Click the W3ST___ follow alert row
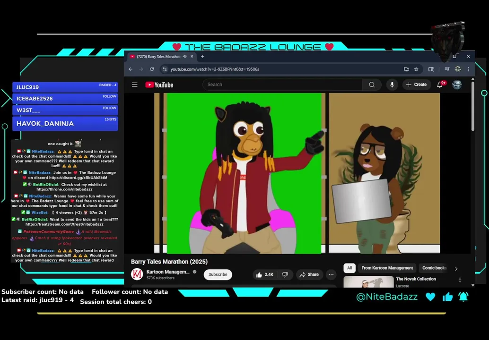The image size is (489, 340). pyautogui.click(x=65, y=110)
